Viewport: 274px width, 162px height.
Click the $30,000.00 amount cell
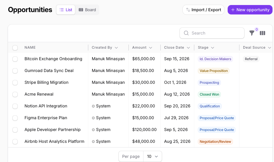click(143, 82)
